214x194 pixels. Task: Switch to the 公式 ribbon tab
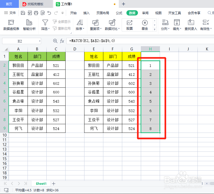(x=119, y=13)
